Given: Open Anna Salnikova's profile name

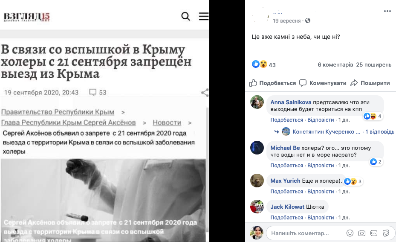Looking at the screenshot, I should tap(291, 102).
